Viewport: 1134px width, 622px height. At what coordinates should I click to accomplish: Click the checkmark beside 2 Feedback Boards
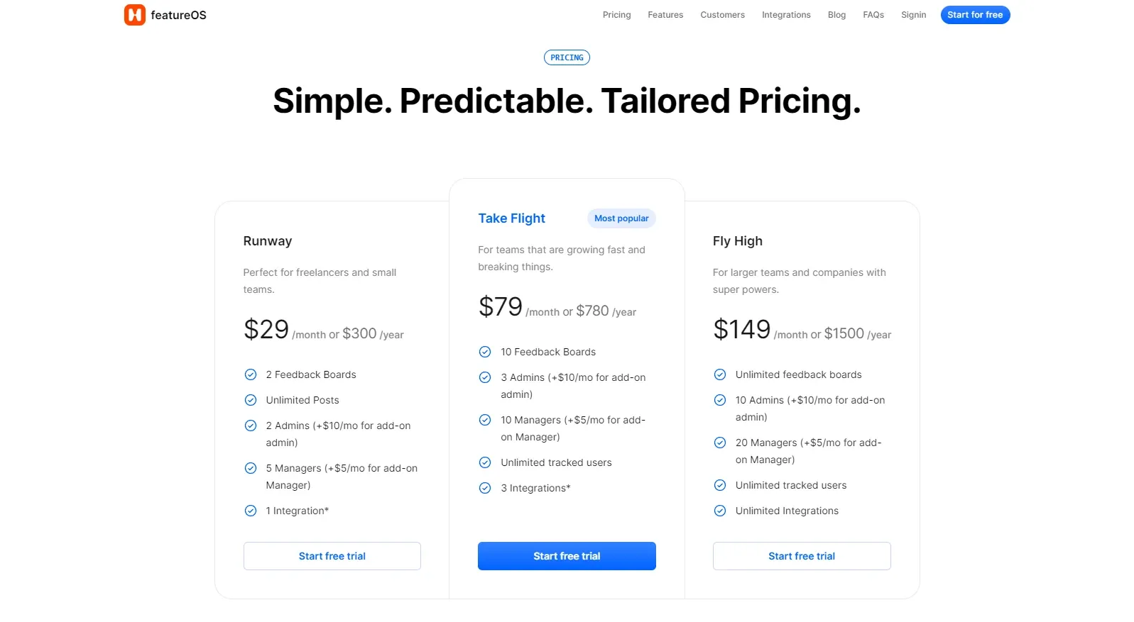[x=251, y=374]
